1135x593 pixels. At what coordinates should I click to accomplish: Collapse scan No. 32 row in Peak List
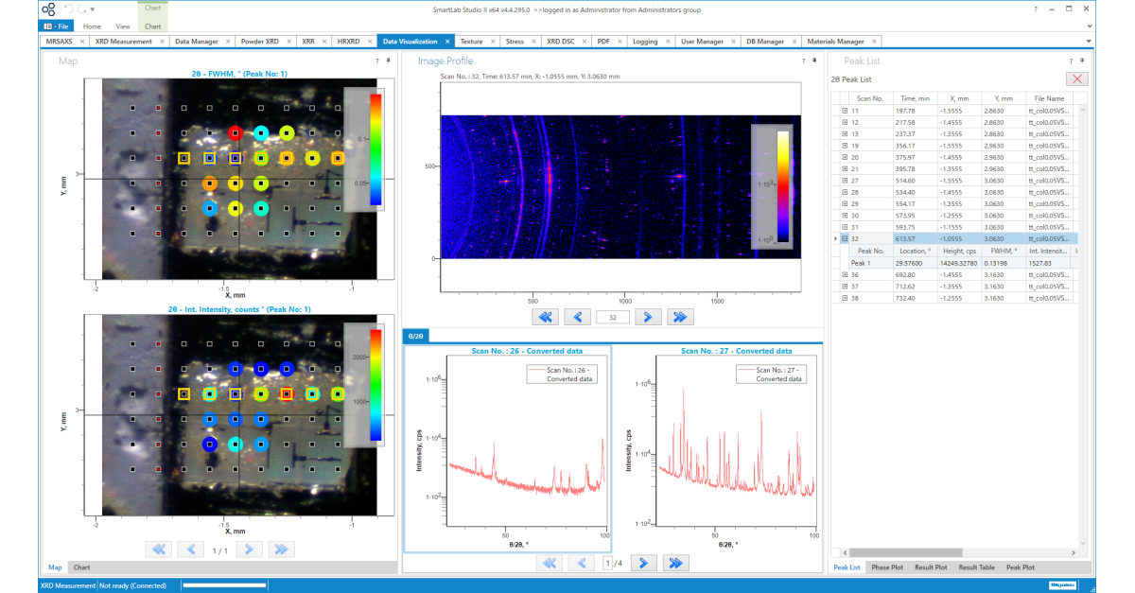click(x=845, y=239)
